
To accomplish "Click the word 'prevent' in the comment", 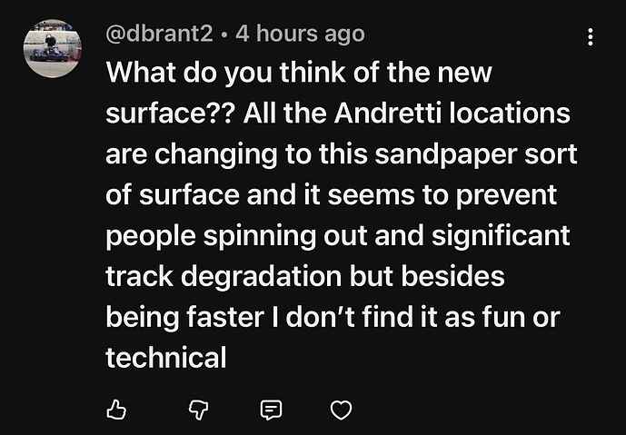I will [506, 195].
